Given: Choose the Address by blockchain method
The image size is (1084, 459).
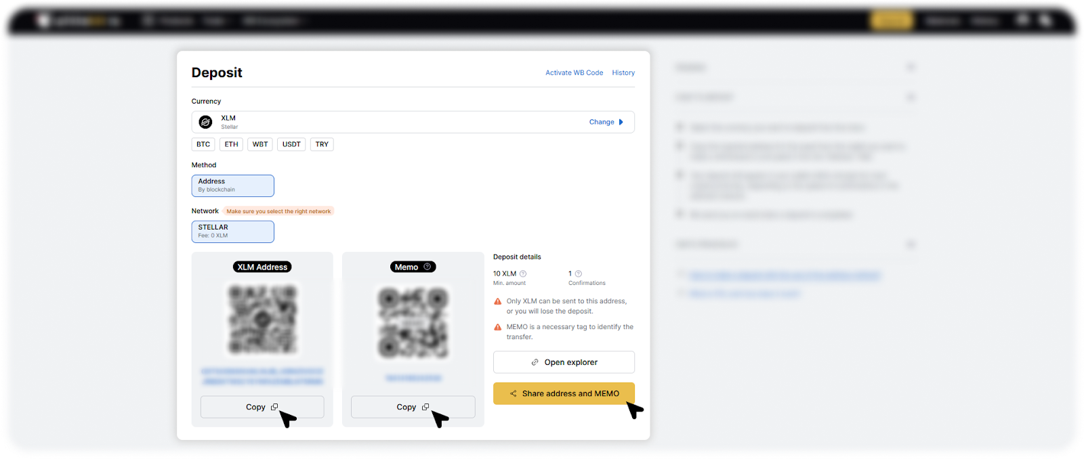Looking at the screenshot, I should click(x=232, y=185).
